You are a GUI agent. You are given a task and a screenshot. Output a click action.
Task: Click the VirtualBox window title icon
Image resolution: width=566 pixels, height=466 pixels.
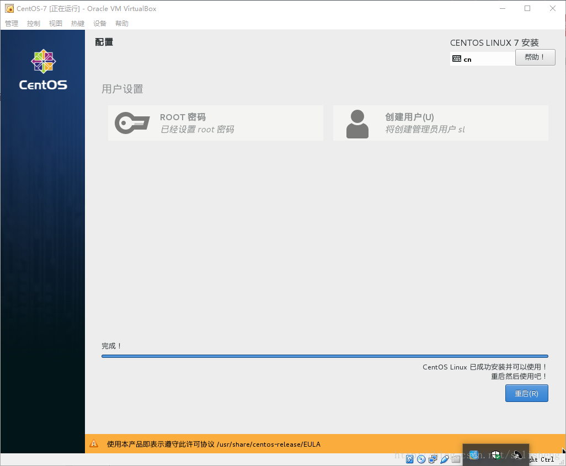tap(9, 8)
